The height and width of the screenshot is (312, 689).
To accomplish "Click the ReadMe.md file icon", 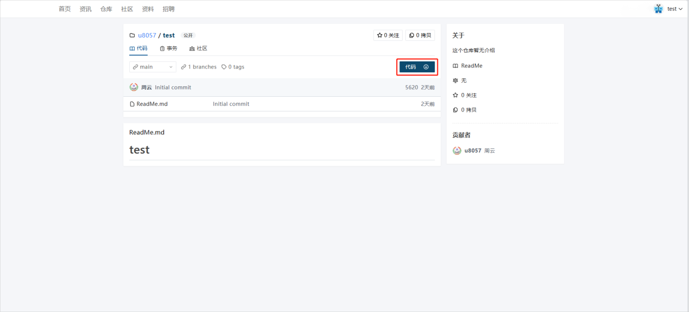I will (x=132, y=104).
